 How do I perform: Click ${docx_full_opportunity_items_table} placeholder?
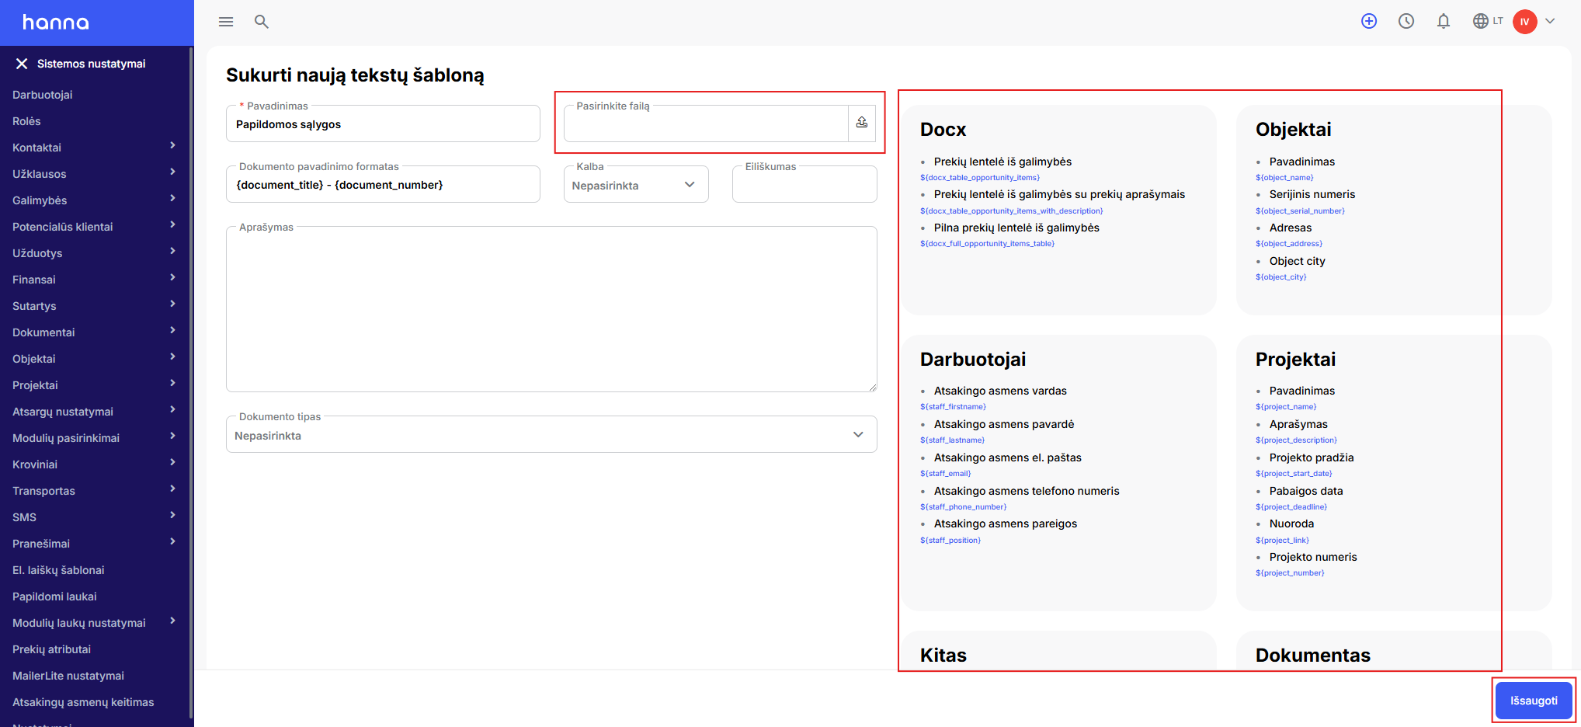[x=987, y=244]
